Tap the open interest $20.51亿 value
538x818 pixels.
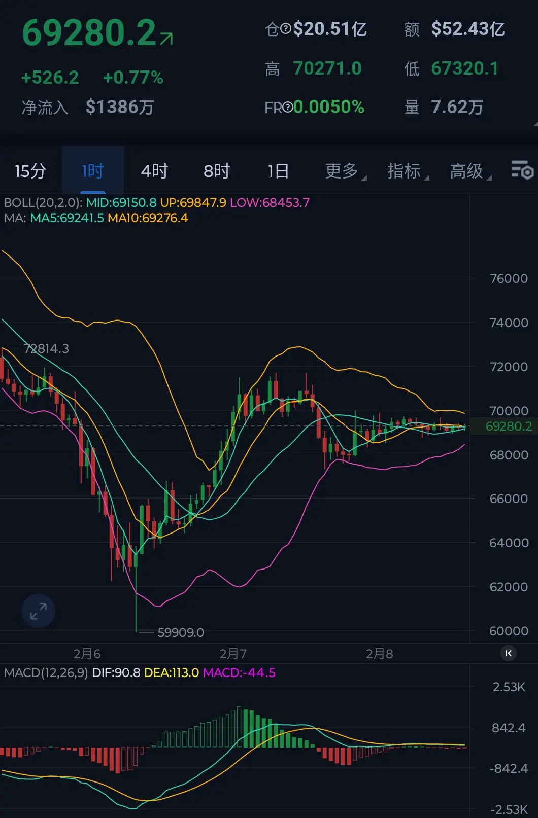pos(330,29)
